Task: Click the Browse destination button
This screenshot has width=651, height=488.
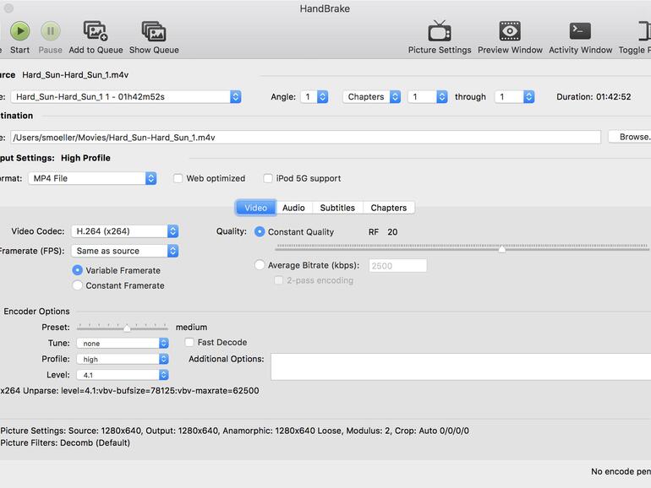Action: [x=630, y=137]
